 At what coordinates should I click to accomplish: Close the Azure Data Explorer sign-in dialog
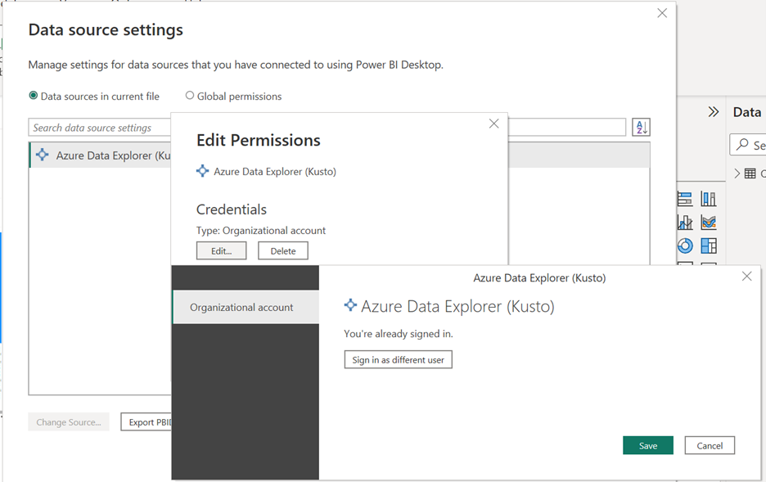746,277
